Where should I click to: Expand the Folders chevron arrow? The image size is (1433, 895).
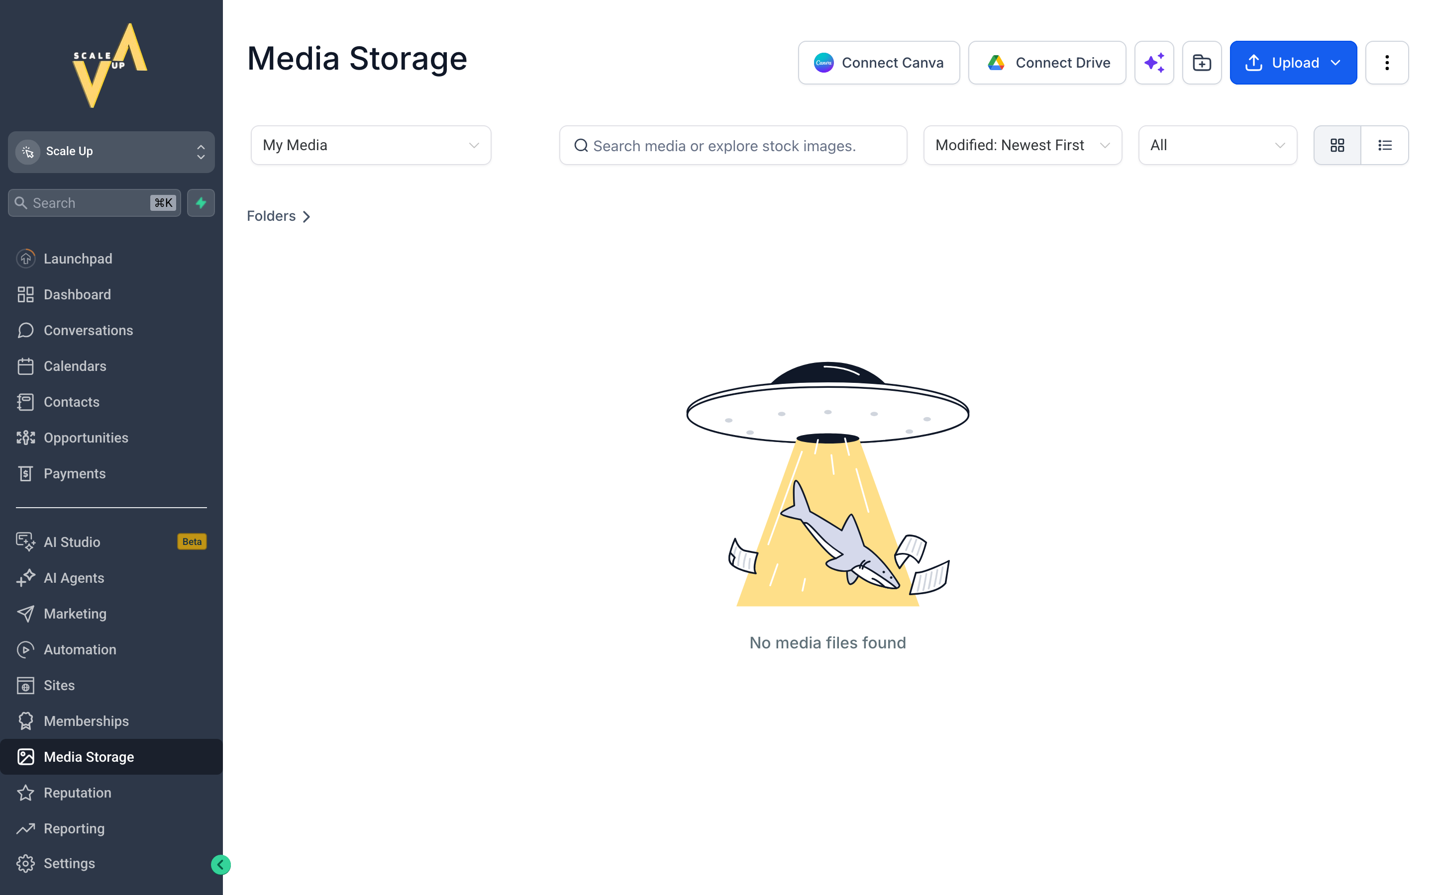[x=307, y=217]
